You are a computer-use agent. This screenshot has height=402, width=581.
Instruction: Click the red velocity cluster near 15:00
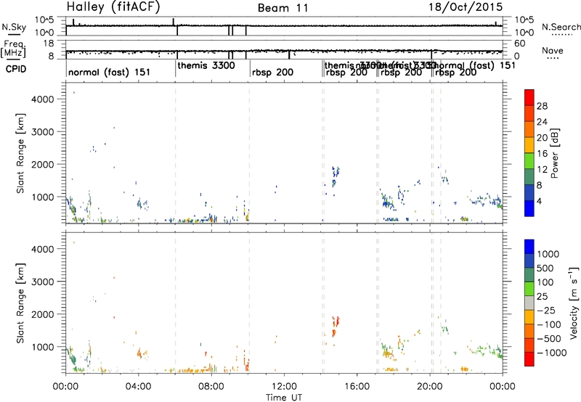click(336, 327)
